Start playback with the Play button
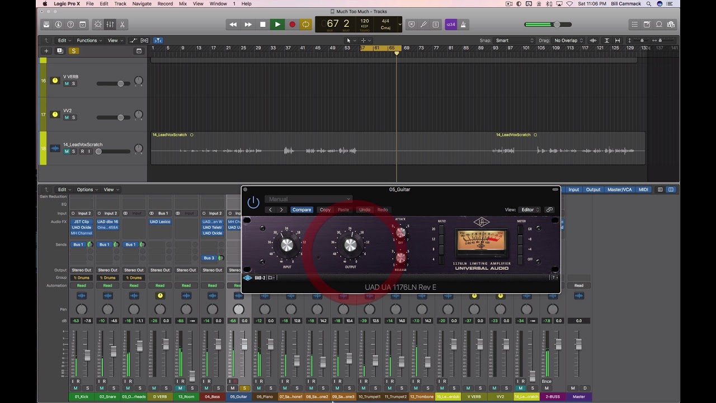The image size is (716, 403). click(x=277, y=24)
